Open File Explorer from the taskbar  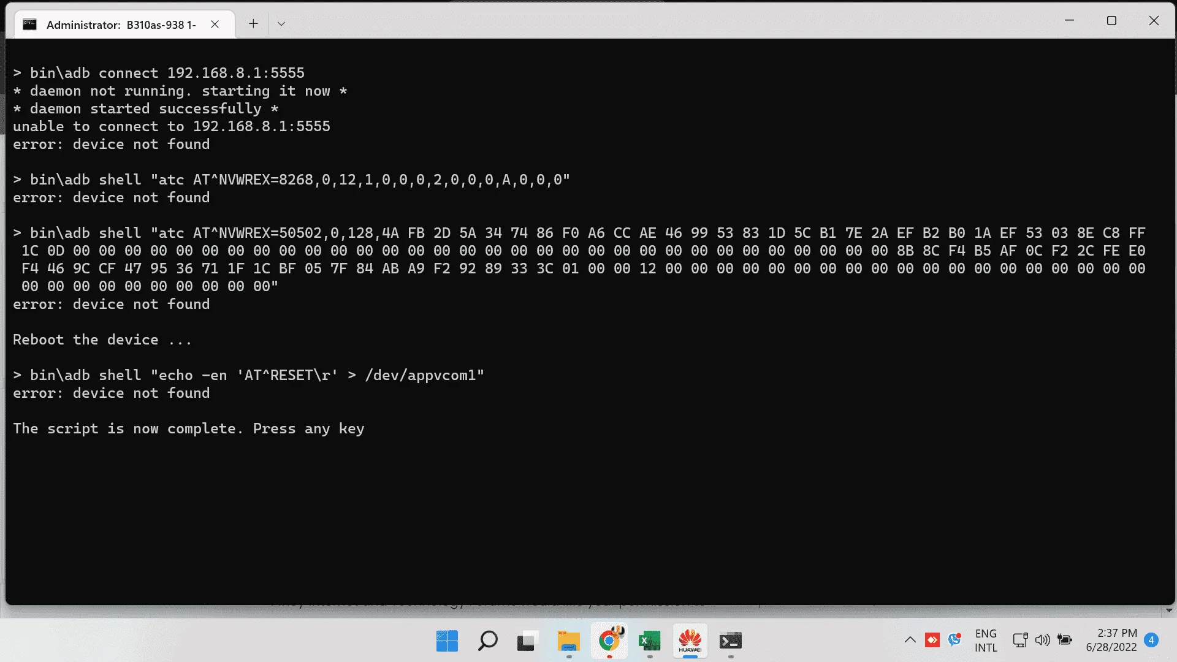tap(569, 641)
